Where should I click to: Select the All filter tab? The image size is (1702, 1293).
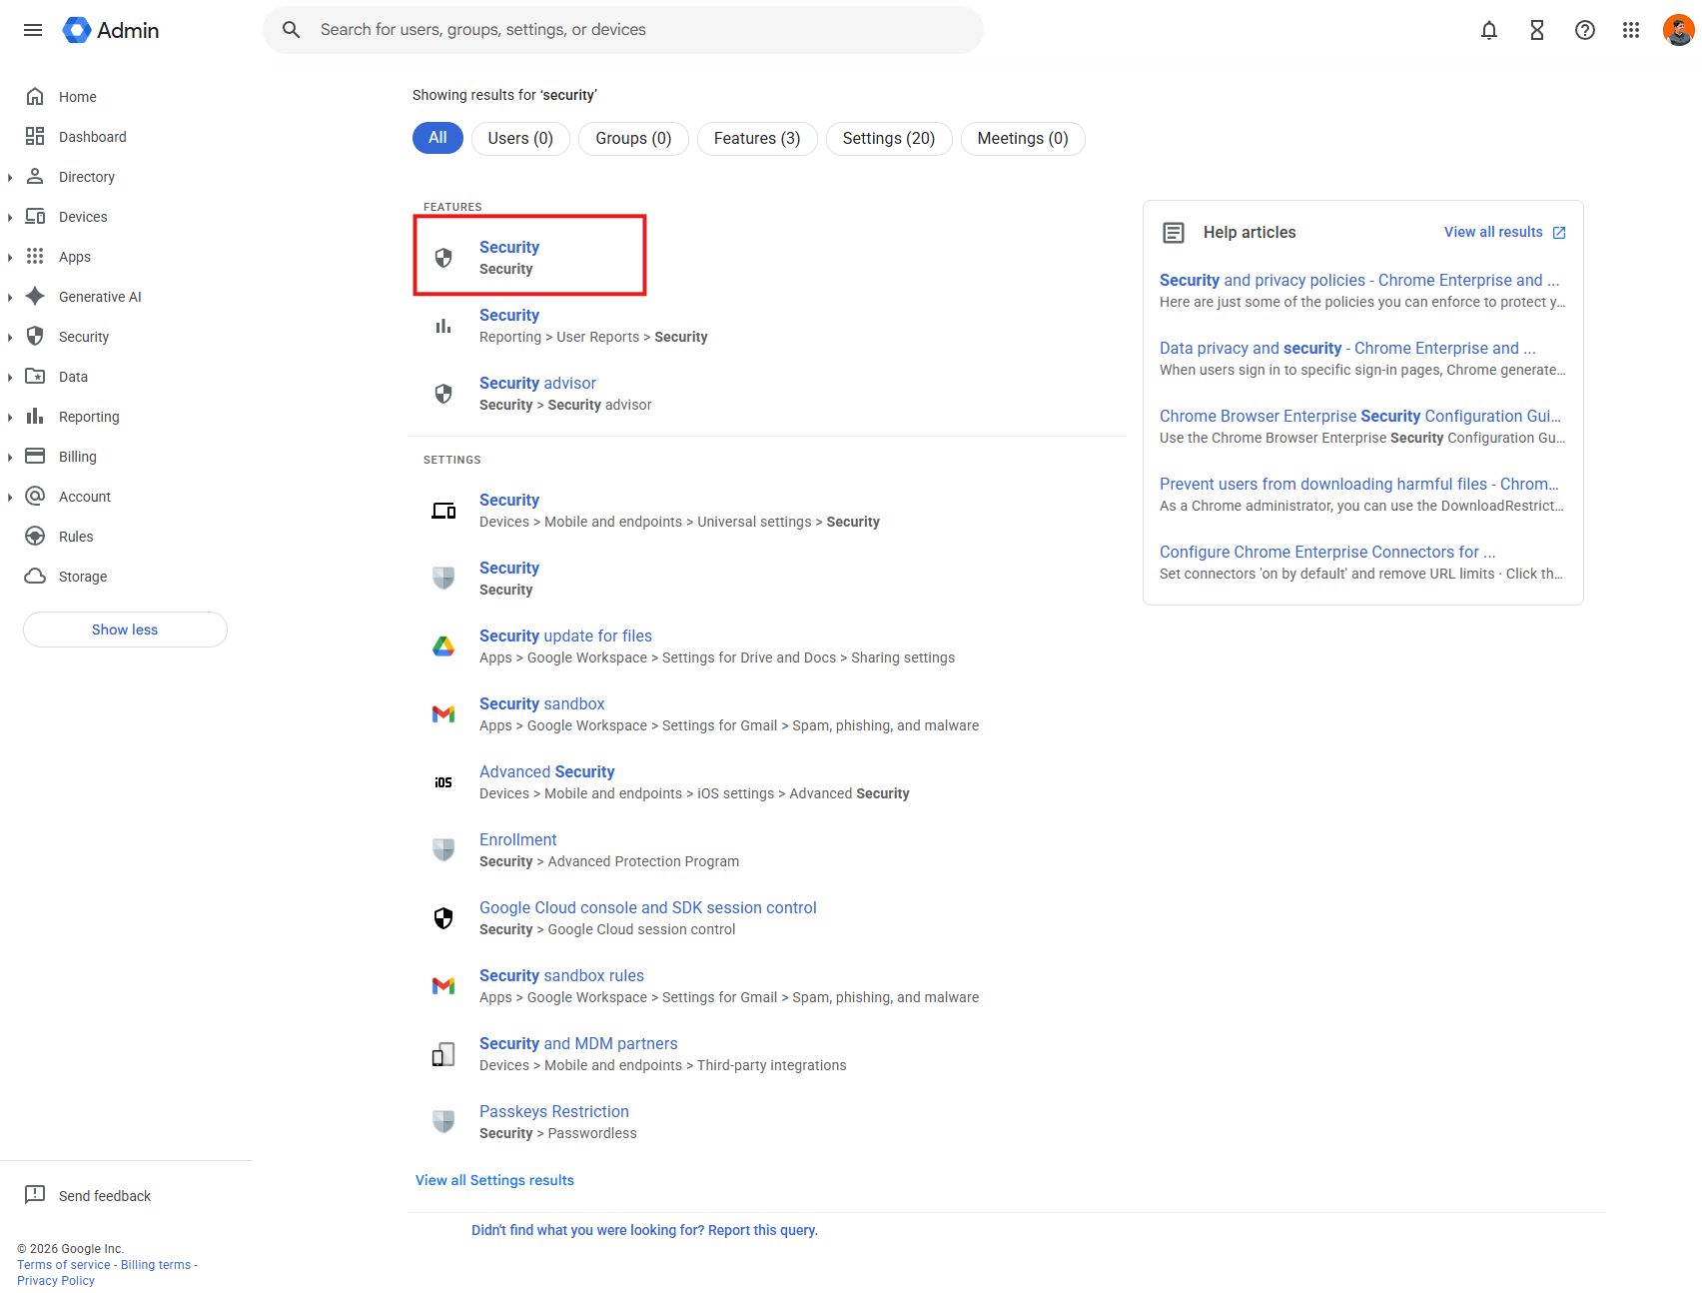point(437,138)
